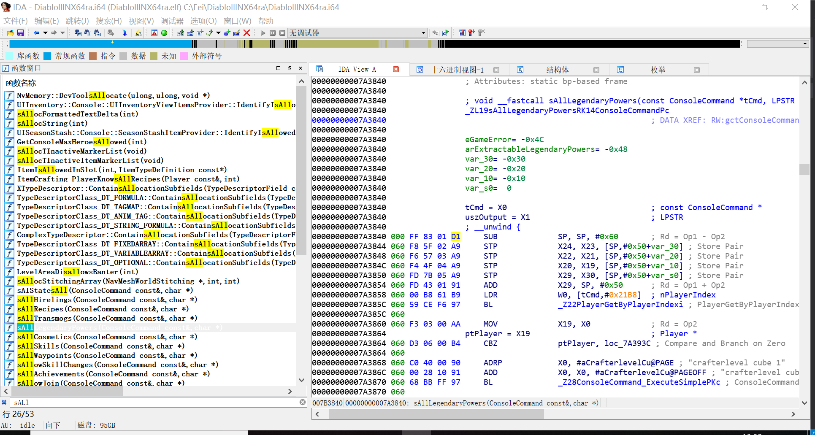Click the search next binoculars icon
Viewport: 815px width, 435px height.
tap(111, 33)
